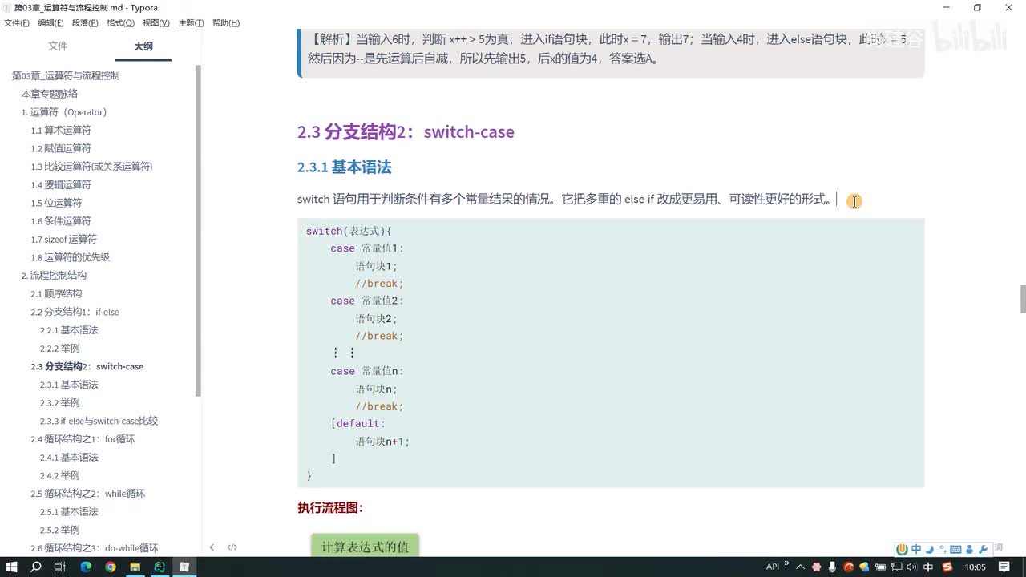This screenshot has height=577, width=1026.
Task: Open volume control in system tray
Action: pyautogui.click(x=912, y=567)
